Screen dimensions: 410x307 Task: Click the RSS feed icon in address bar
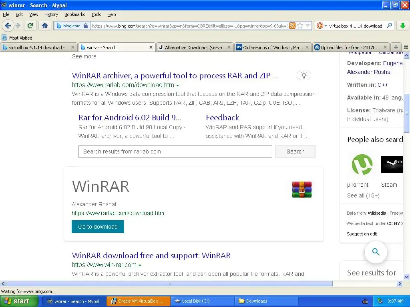pyautogui.click(x=292, y=26)
